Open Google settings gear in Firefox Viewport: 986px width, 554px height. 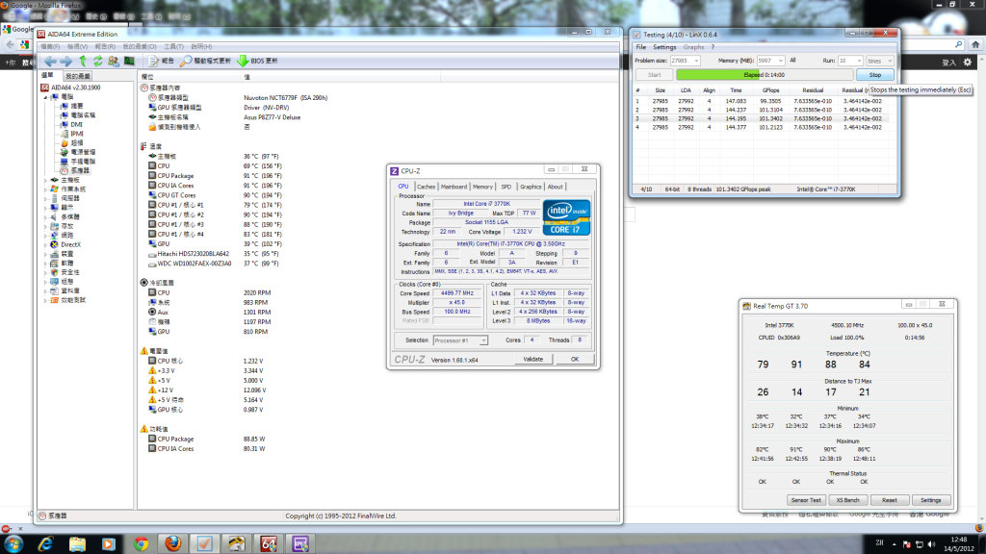(967, 63)
